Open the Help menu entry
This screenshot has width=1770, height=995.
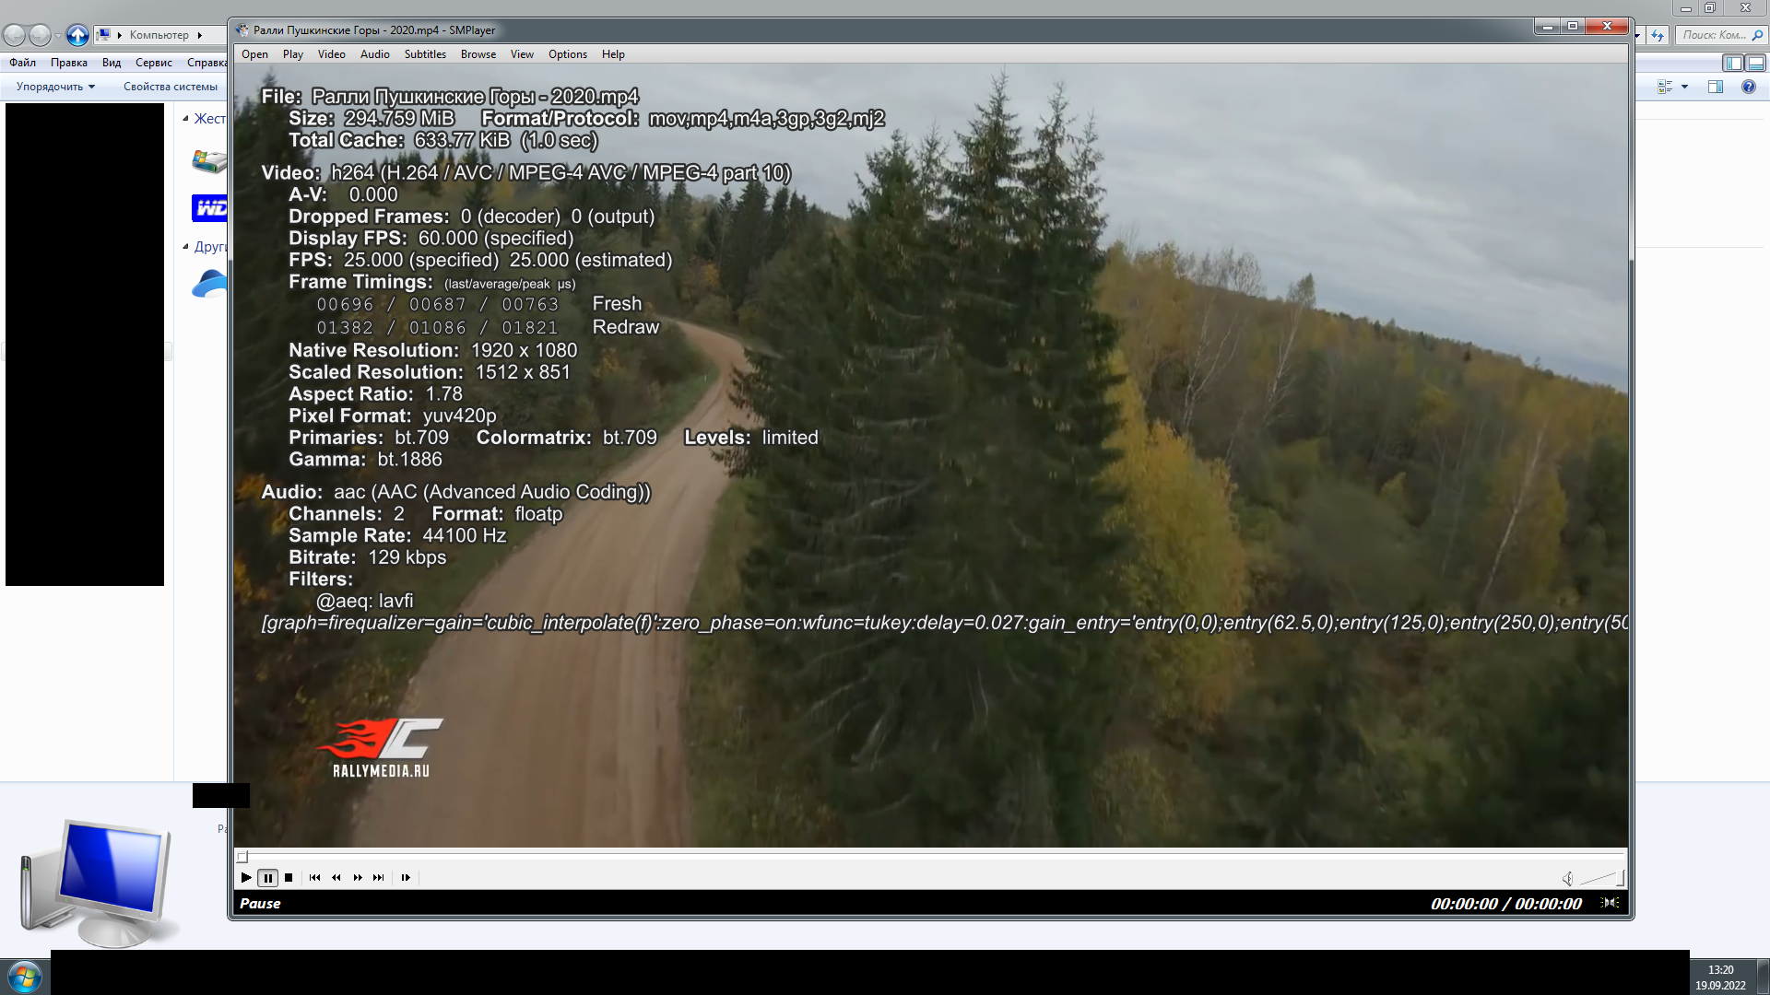pos(613,54)
